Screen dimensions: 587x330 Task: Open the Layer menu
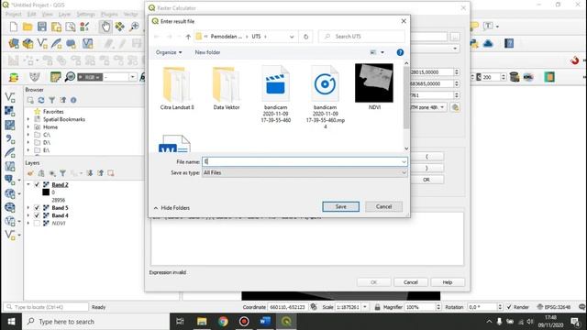click(x=64, y=15)
